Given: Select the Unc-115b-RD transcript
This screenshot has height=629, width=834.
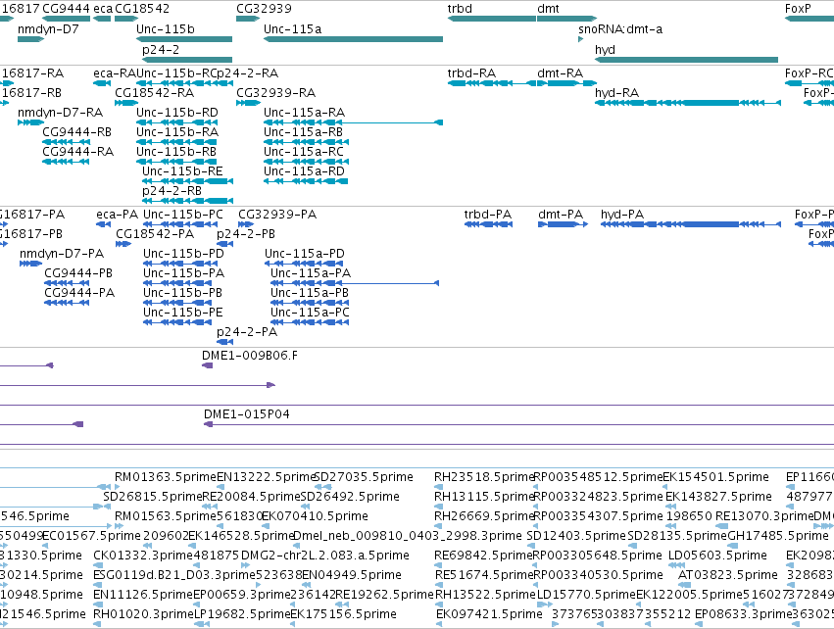Looking at the screenshot, I should (x=176, y=122).
